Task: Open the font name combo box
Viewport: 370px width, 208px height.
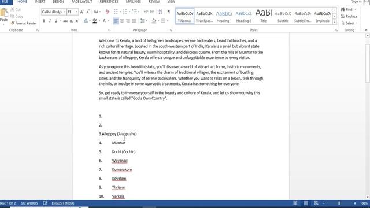Action: (x=54, y=12)
